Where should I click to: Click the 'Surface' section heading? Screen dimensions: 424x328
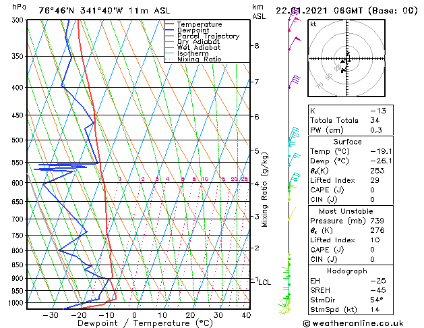click(x=347, y=142)
